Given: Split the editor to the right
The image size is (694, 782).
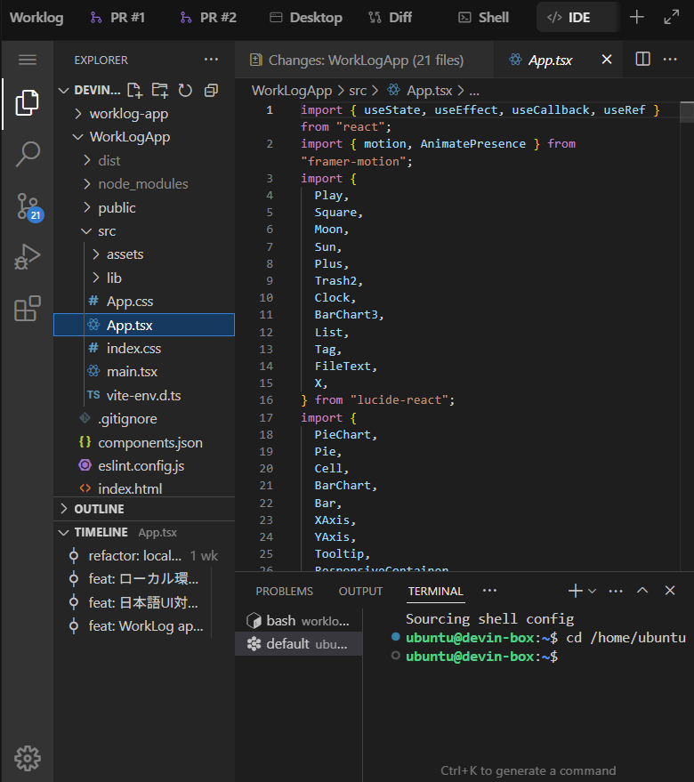Looking at the screenshot, I should pos(642,60).
